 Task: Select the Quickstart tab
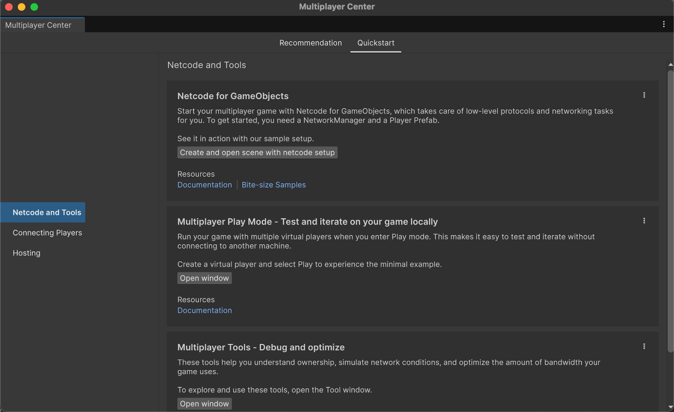pyautogui.click(x=376, y=43)
